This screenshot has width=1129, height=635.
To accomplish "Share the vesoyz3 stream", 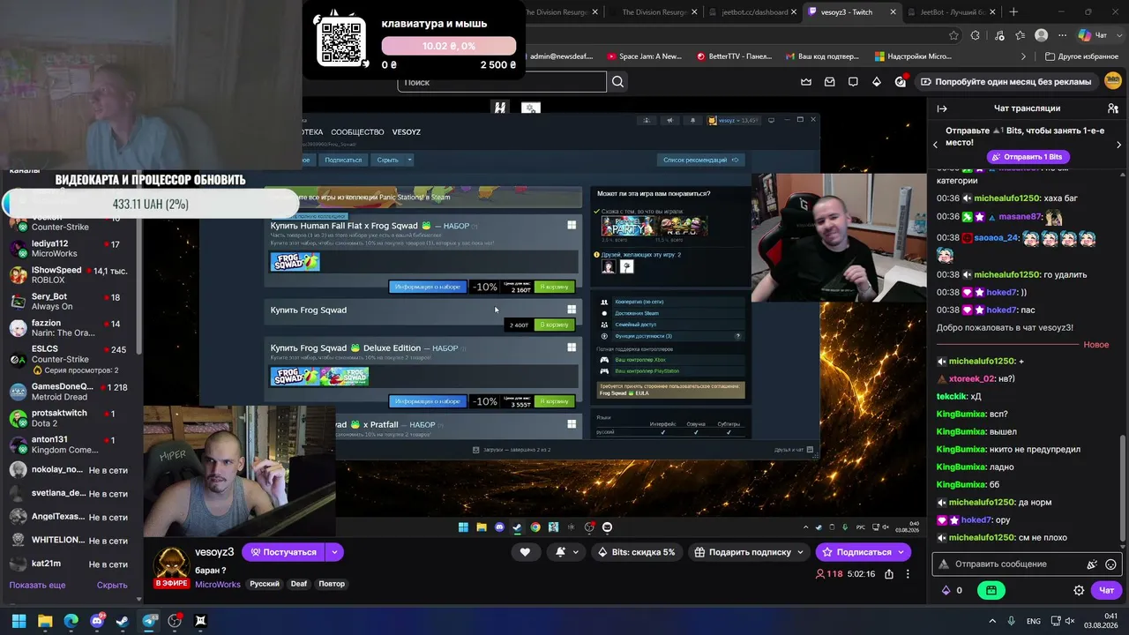I will click(888, 574).
